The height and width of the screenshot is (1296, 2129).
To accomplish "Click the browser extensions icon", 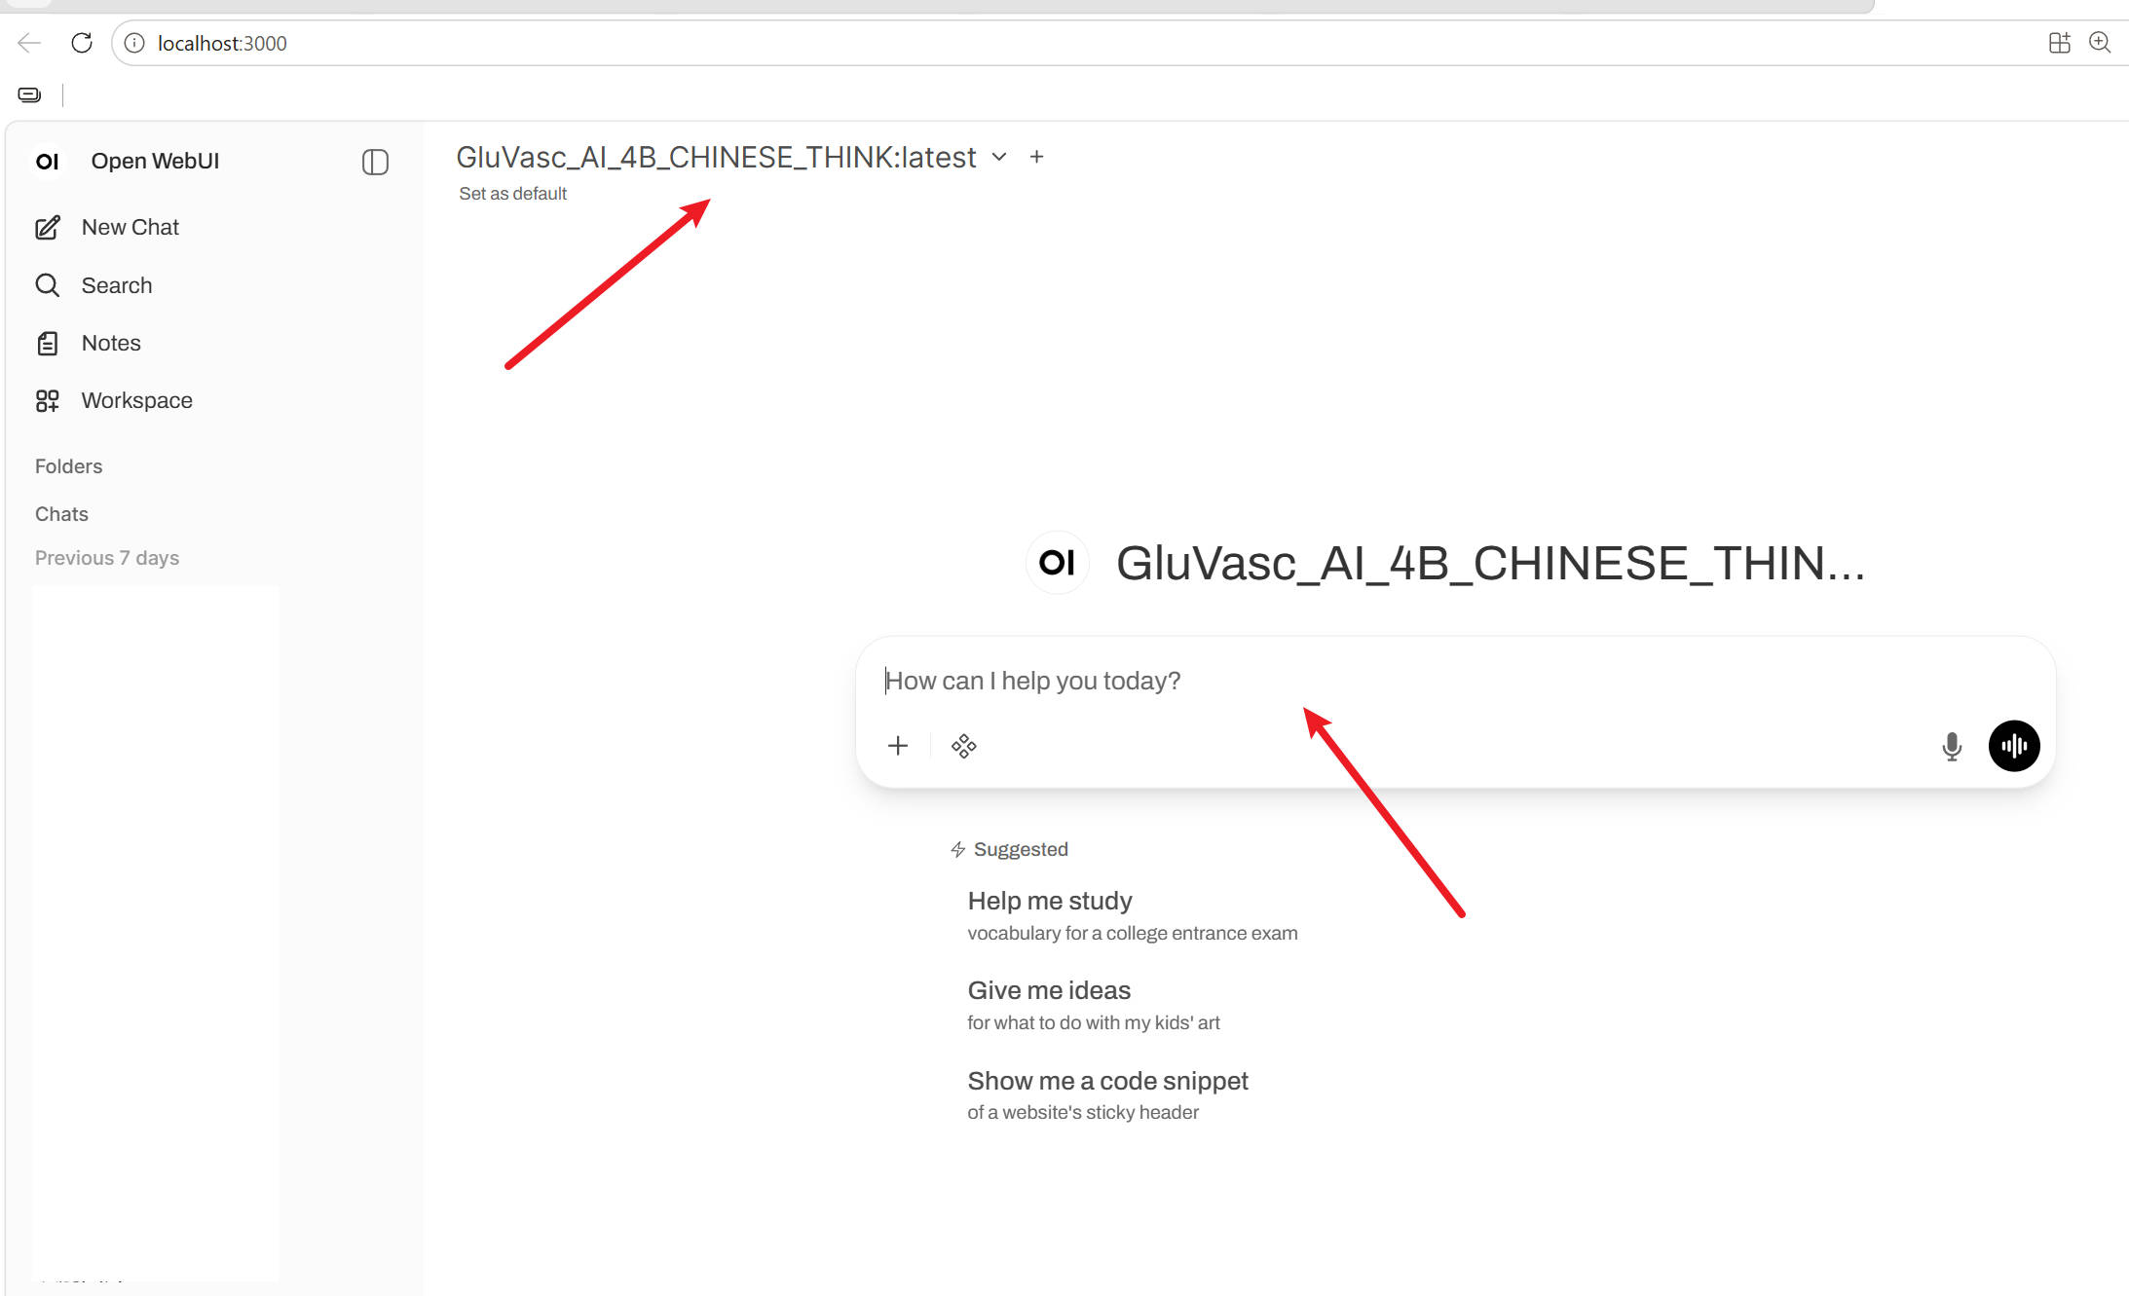I will point(2059,43).
